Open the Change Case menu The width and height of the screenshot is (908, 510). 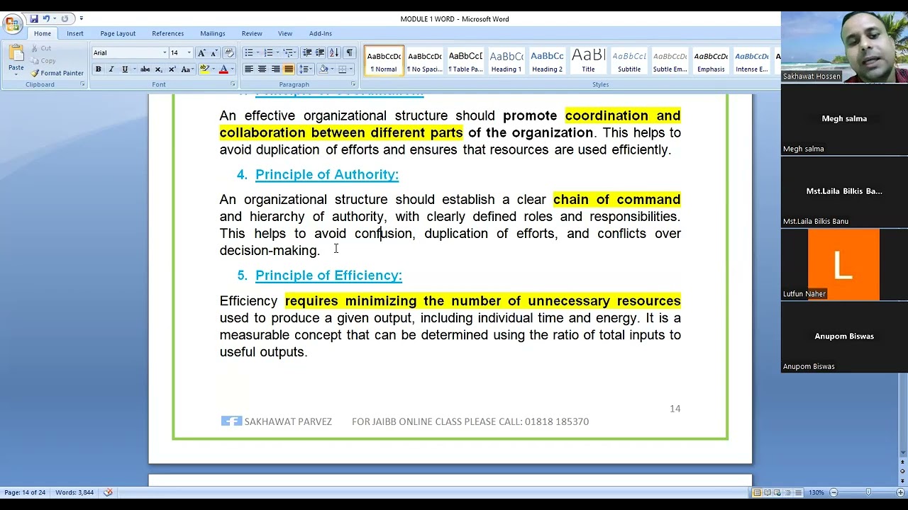(187, 69)
